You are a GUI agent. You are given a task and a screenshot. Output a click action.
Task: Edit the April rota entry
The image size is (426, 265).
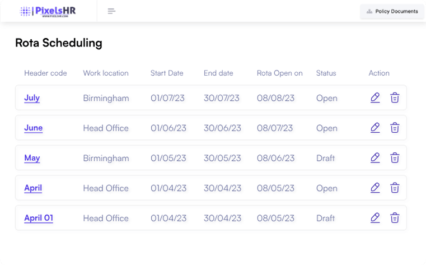(375, 188)
